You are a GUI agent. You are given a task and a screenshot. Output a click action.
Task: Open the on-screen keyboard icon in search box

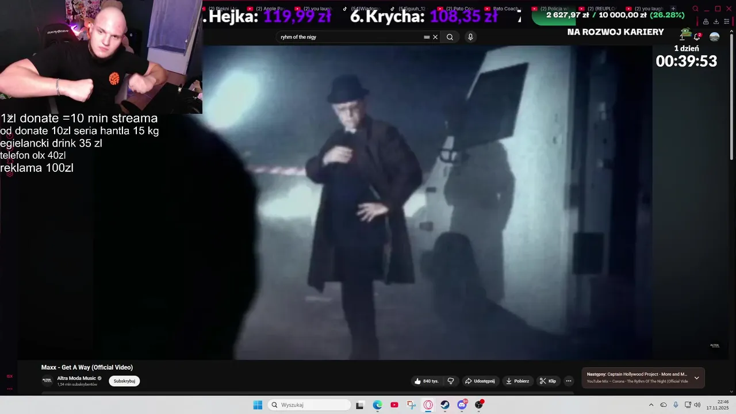427,37
